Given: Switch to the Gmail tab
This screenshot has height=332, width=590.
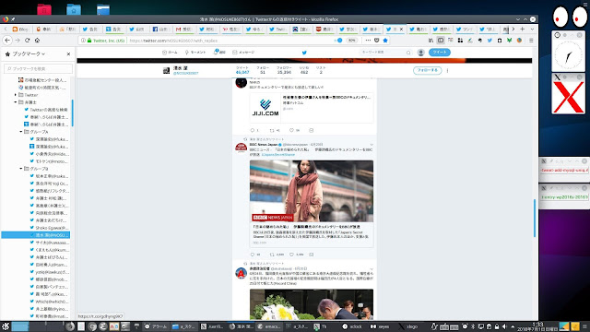Looking at the screenshot, I should [184, 29].
